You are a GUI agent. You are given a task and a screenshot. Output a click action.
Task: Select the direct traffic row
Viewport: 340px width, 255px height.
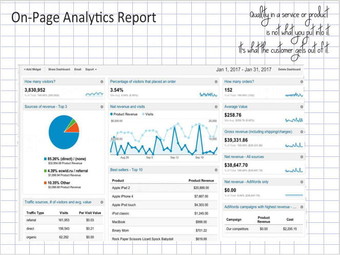(64, 228)
